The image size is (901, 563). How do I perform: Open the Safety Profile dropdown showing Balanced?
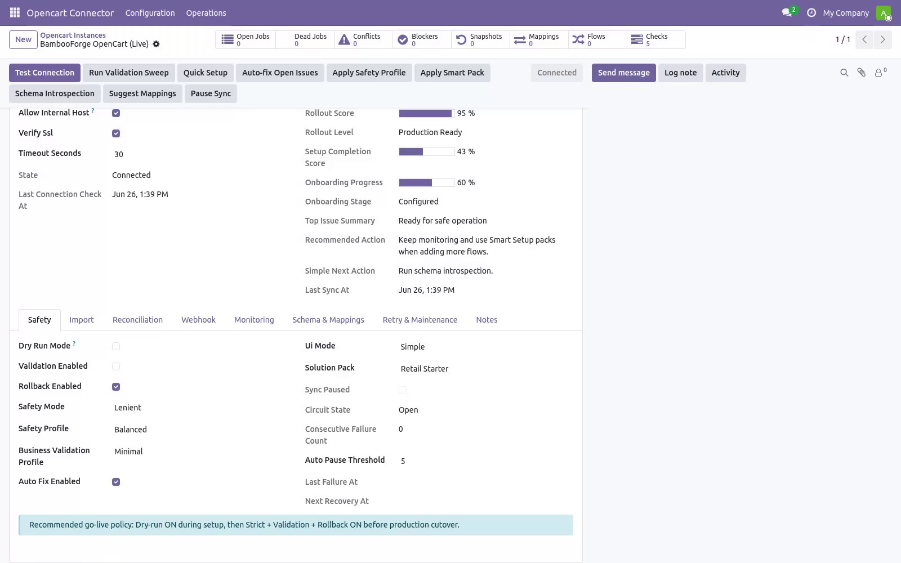[x=199, y=430]
